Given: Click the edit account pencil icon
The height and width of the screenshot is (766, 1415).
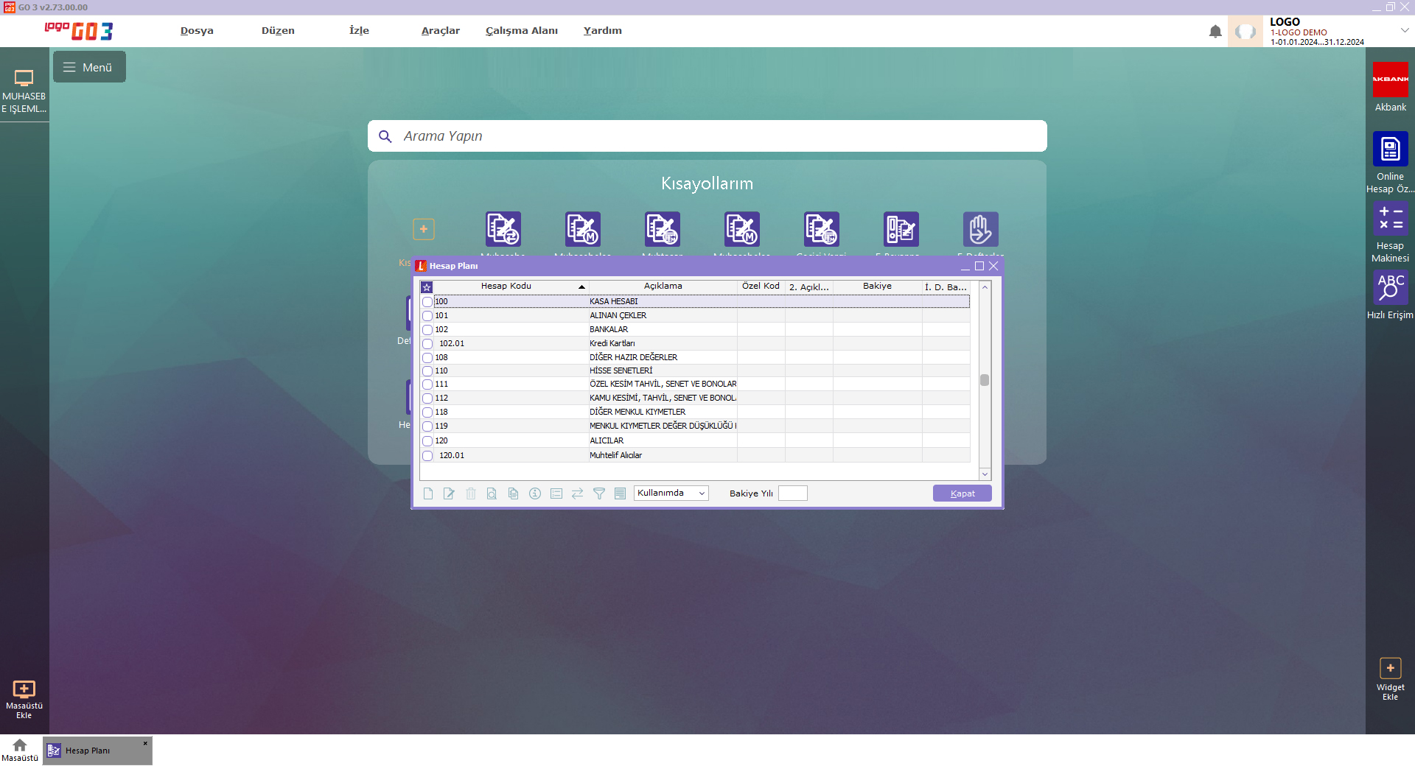Looking at the screenshot, I should (x=449, y=493).
